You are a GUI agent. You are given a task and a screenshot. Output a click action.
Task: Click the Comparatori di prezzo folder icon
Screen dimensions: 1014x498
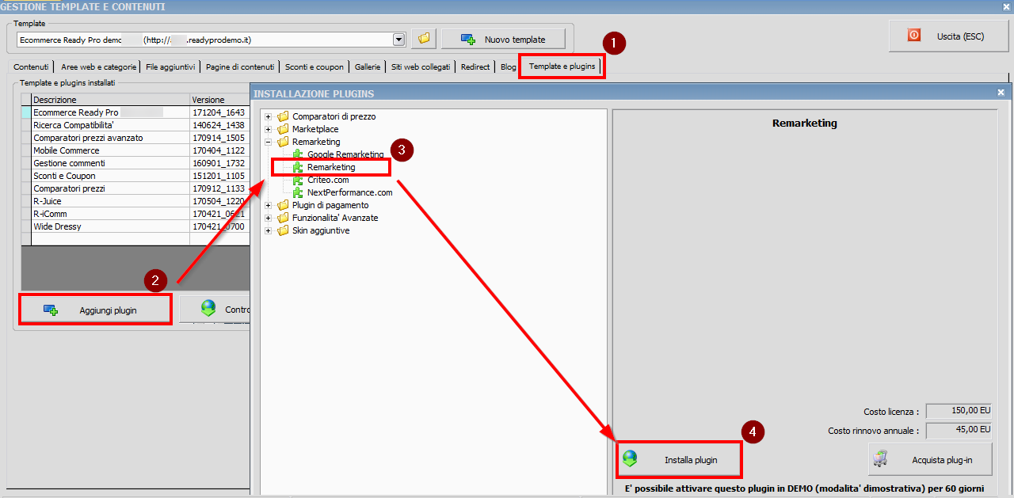click(283, 116)
